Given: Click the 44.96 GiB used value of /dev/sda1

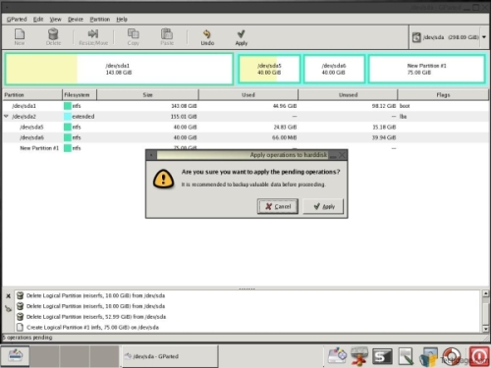Looking at the screenshot, I should [285, 106].
